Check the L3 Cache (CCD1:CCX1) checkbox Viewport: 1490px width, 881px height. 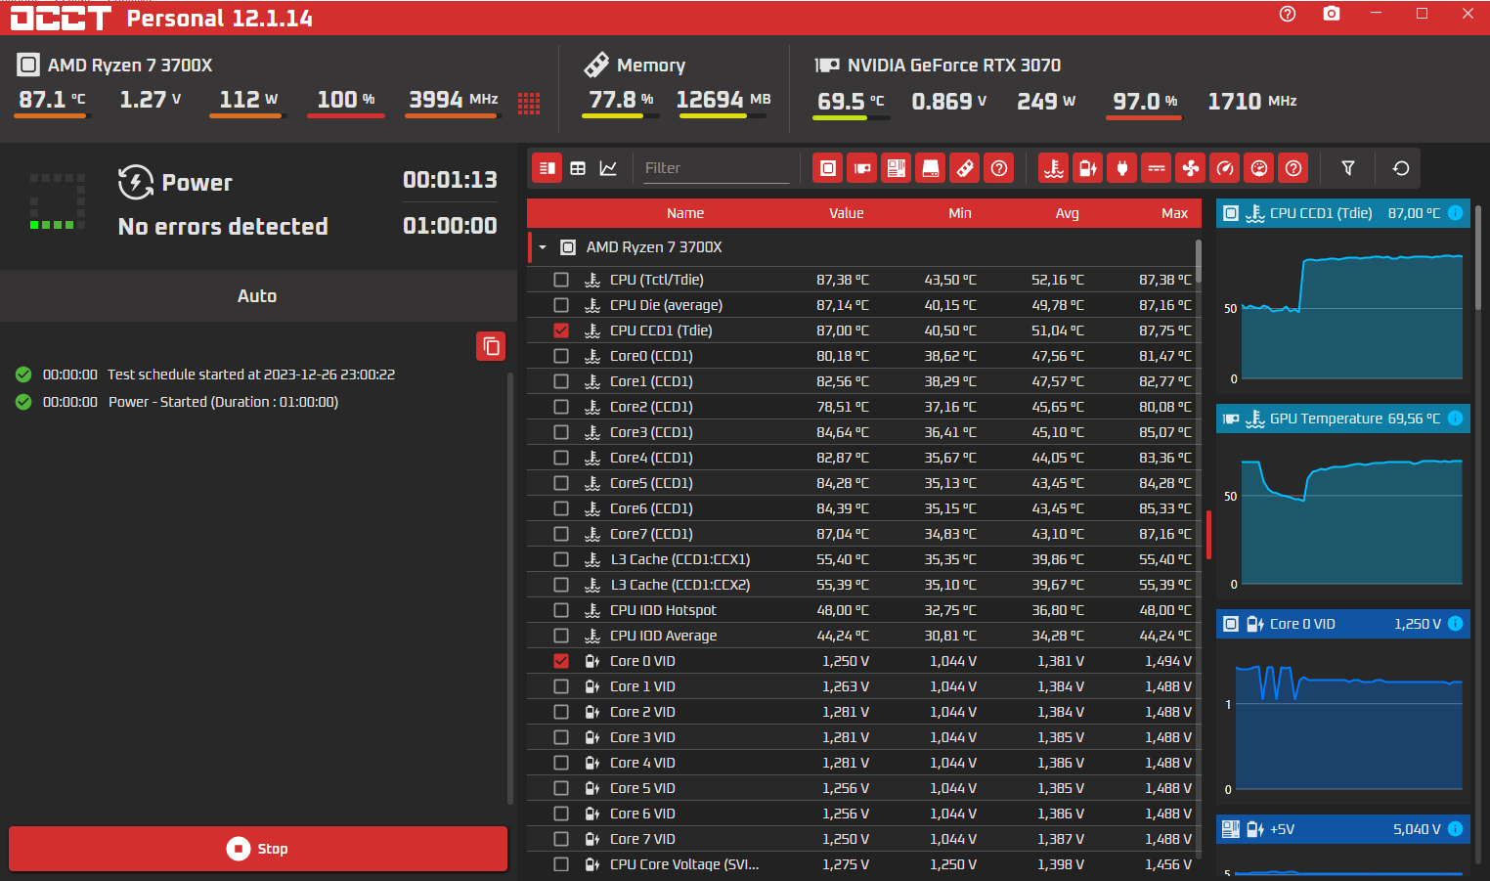561,559
